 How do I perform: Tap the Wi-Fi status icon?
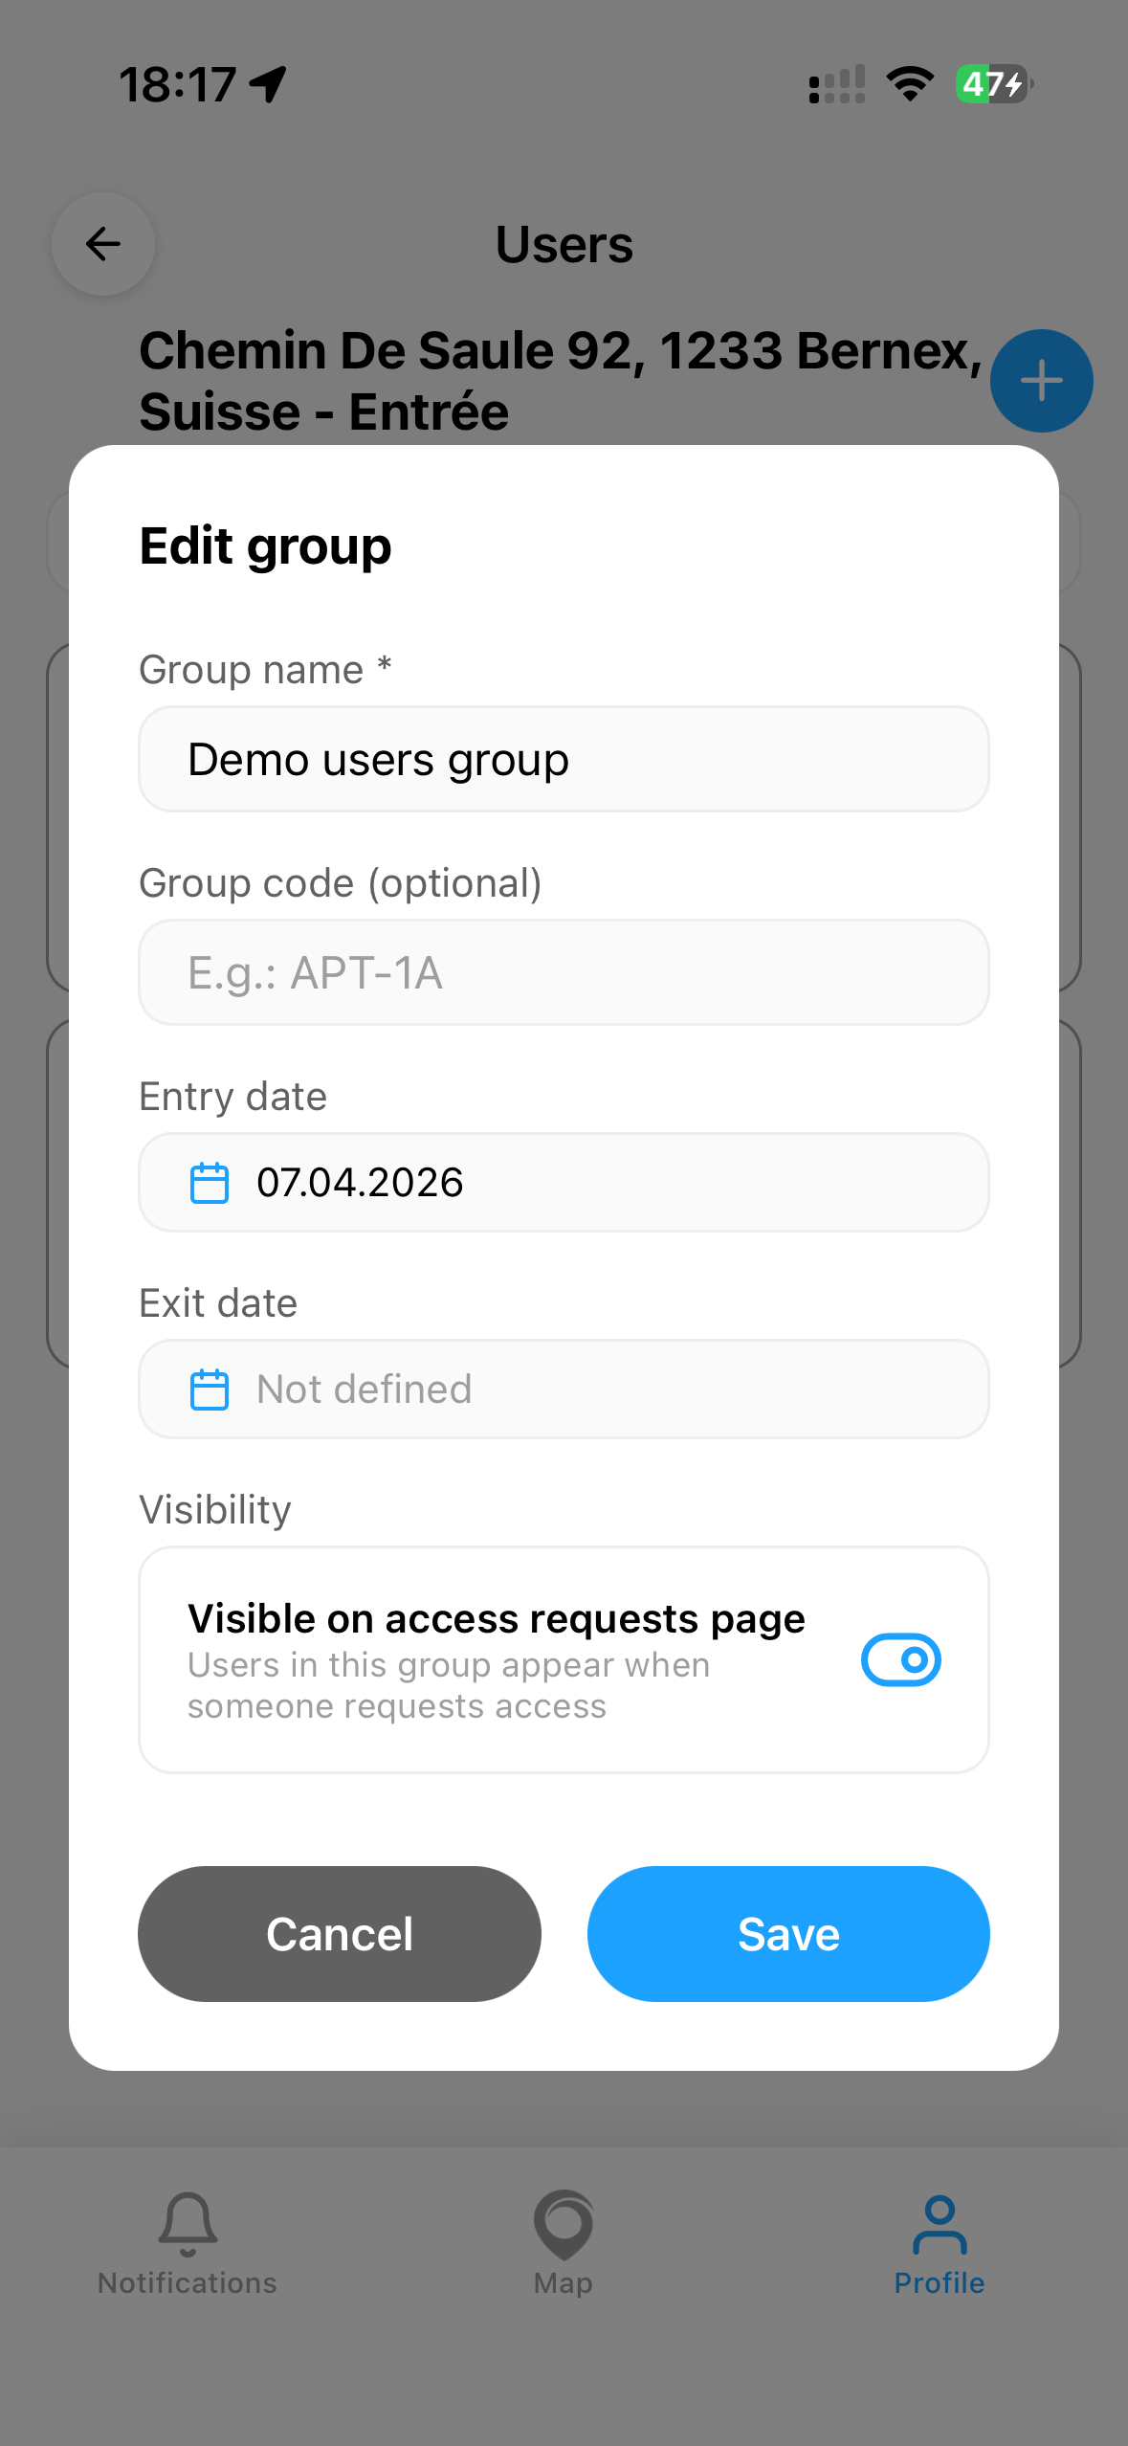[910, 84]
